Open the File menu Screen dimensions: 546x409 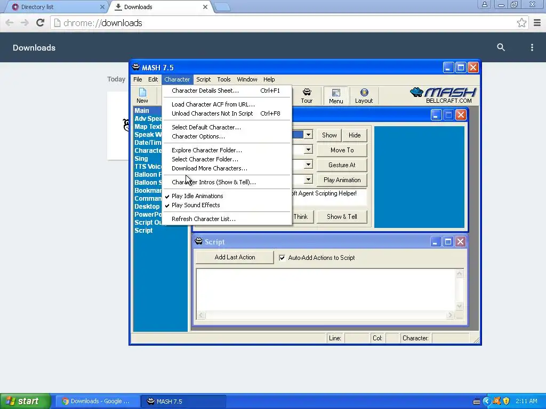138,79
